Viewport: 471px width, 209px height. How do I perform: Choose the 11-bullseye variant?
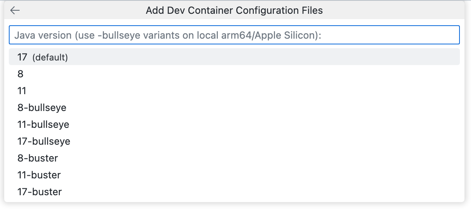43,124
